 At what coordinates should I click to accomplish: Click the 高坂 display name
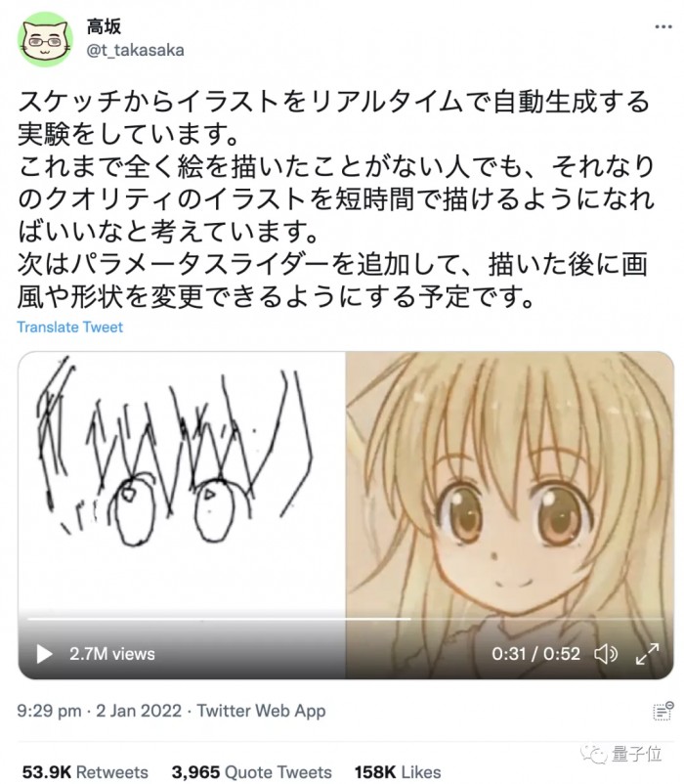(104, 26)
